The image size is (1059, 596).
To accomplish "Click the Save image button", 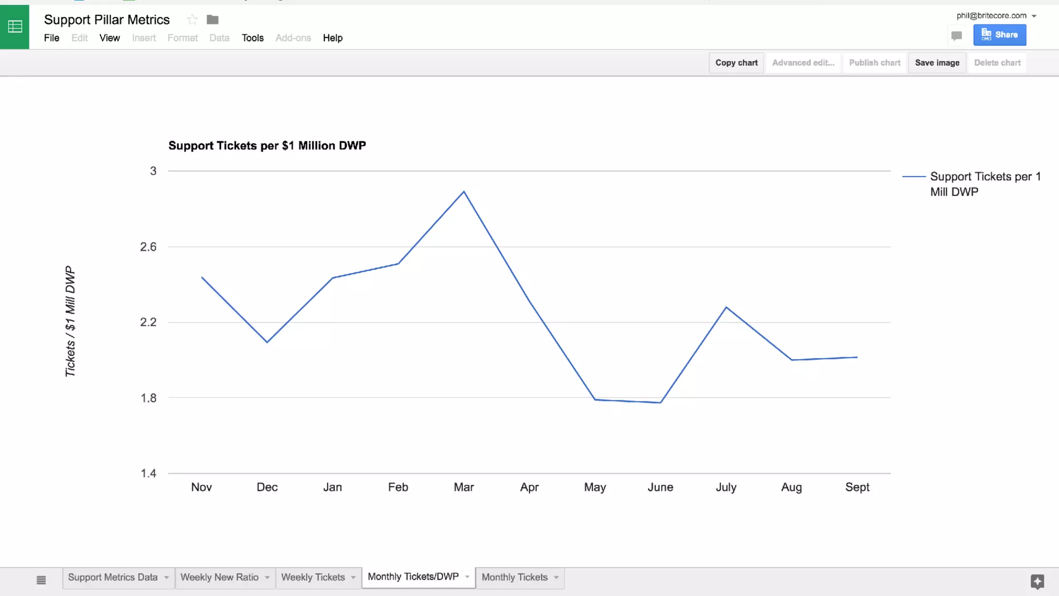I will coord(937,63).
